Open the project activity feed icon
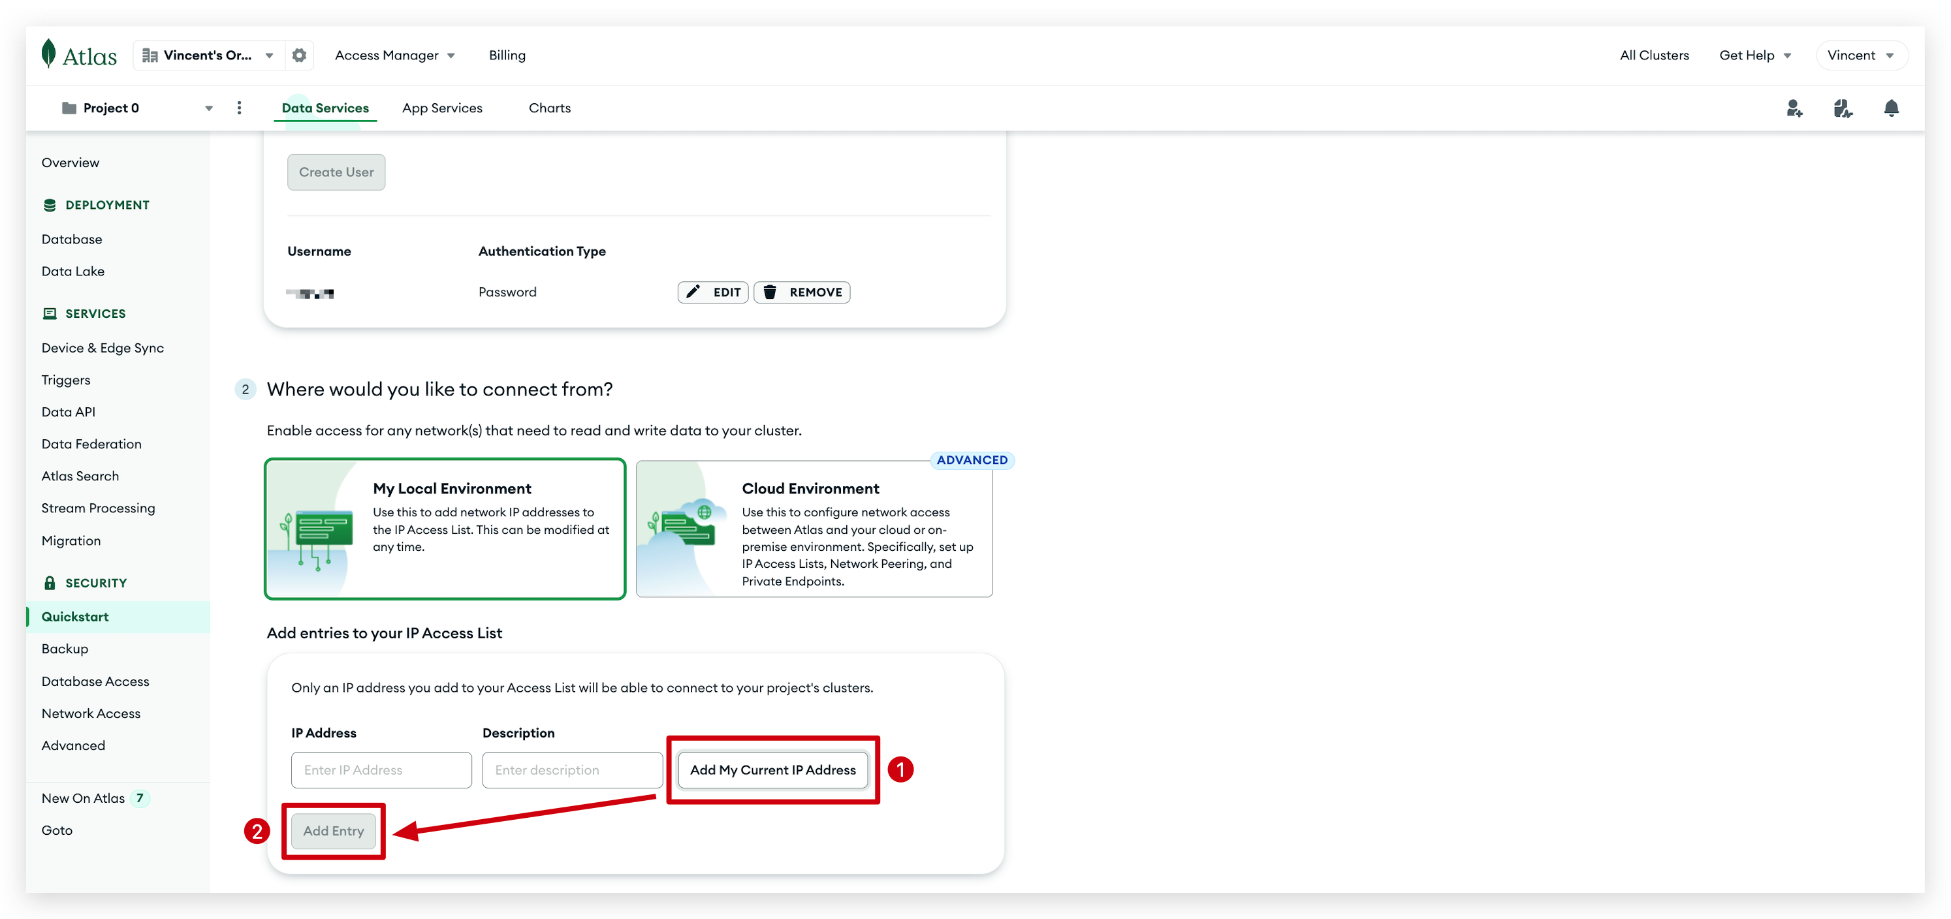 tap(1843, 108)
